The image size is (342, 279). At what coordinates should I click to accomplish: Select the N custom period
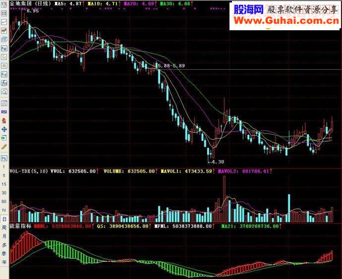coord(4,210)
